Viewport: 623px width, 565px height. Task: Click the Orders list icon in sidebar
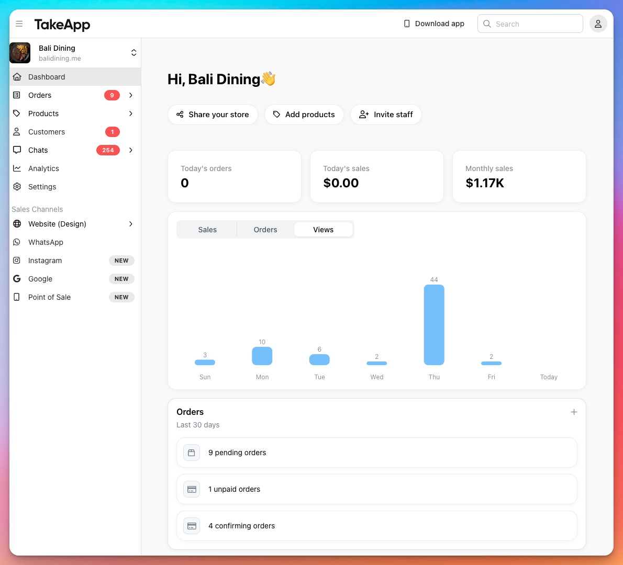tap(17, 95)
